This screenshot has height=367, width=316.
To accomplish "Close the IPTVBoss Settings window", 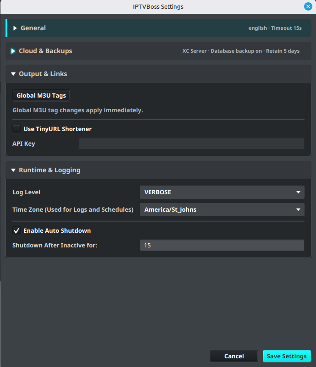I will tap(308, 6).
